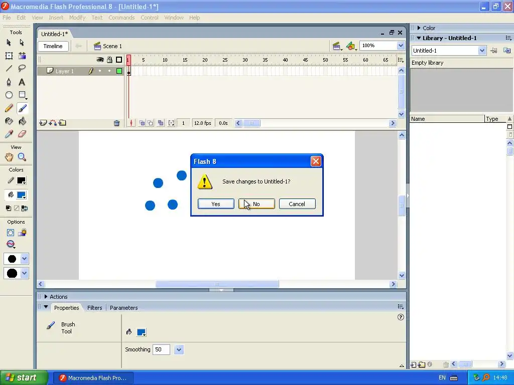This screenshot has width=514, height=385.
Task: Select the Oval tool
Action: pos(9,95)
